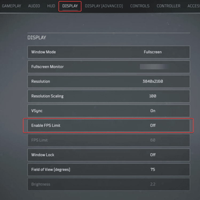Adjust the Resolution Scaling value 100
The height and width of the screenshot is (200, 200).
[152, 96]
